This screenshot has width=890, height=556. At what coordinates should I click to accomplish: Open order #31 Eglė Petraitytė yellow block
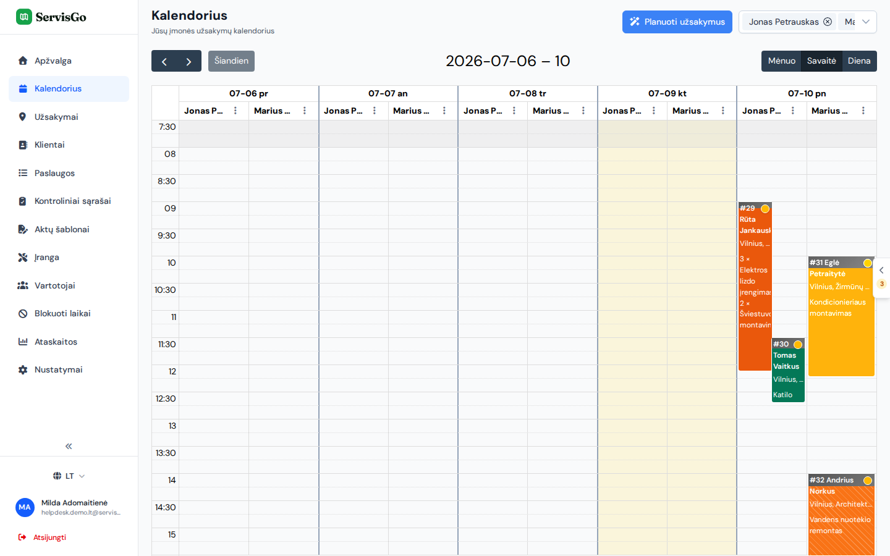pos(841,316)
